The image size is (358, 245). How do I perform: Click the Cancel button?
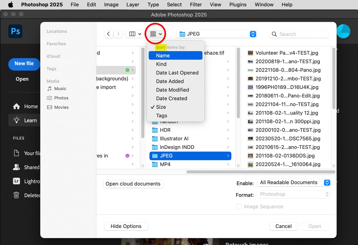pyautogui.click(x=283, y=226)
